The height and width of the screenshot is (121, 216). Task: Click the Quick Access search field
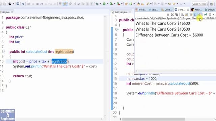pos(199,4)
